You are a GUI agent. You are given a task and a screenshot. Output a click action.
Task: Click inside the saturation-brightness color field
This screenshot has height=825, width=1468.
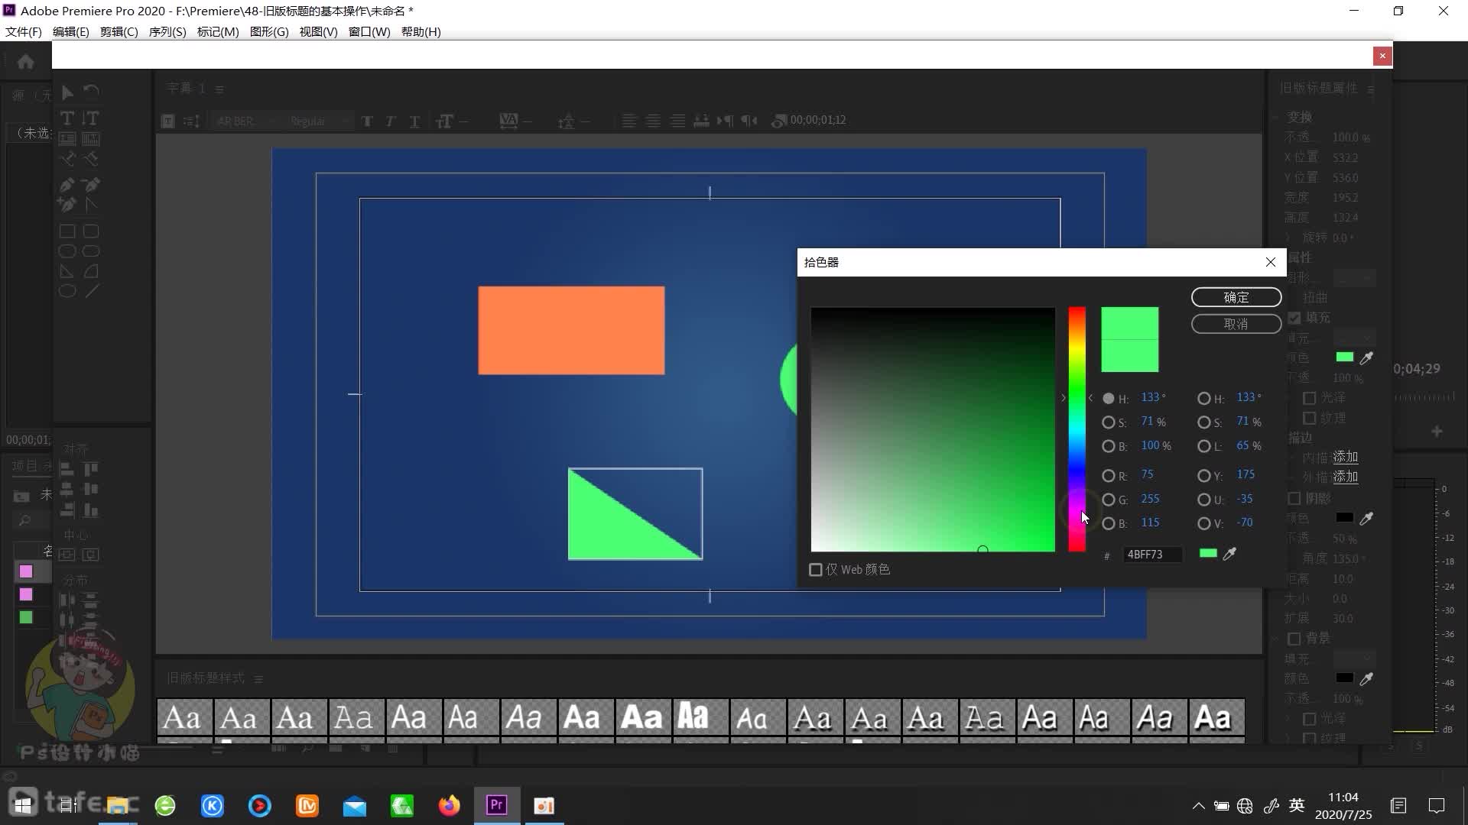point(933,429)
